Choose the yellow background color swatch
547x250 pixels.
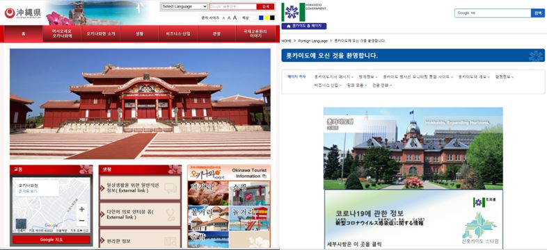tap(267, 18)
